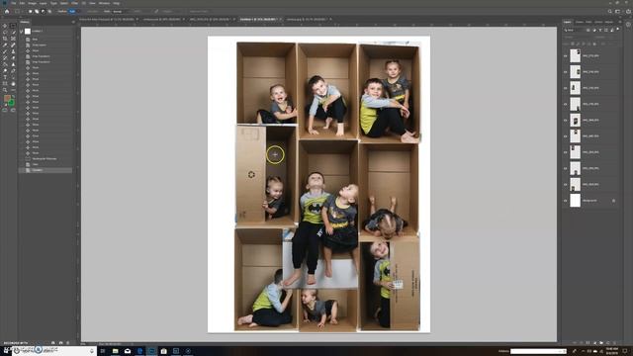Viewport: 633px width, 356px height.
Task: Click the Background layer thumbnail
Action: pyautogui.click(x=575, y=201)
